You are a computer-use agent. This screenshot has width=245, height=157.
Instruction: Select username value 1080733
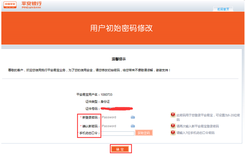106,95
